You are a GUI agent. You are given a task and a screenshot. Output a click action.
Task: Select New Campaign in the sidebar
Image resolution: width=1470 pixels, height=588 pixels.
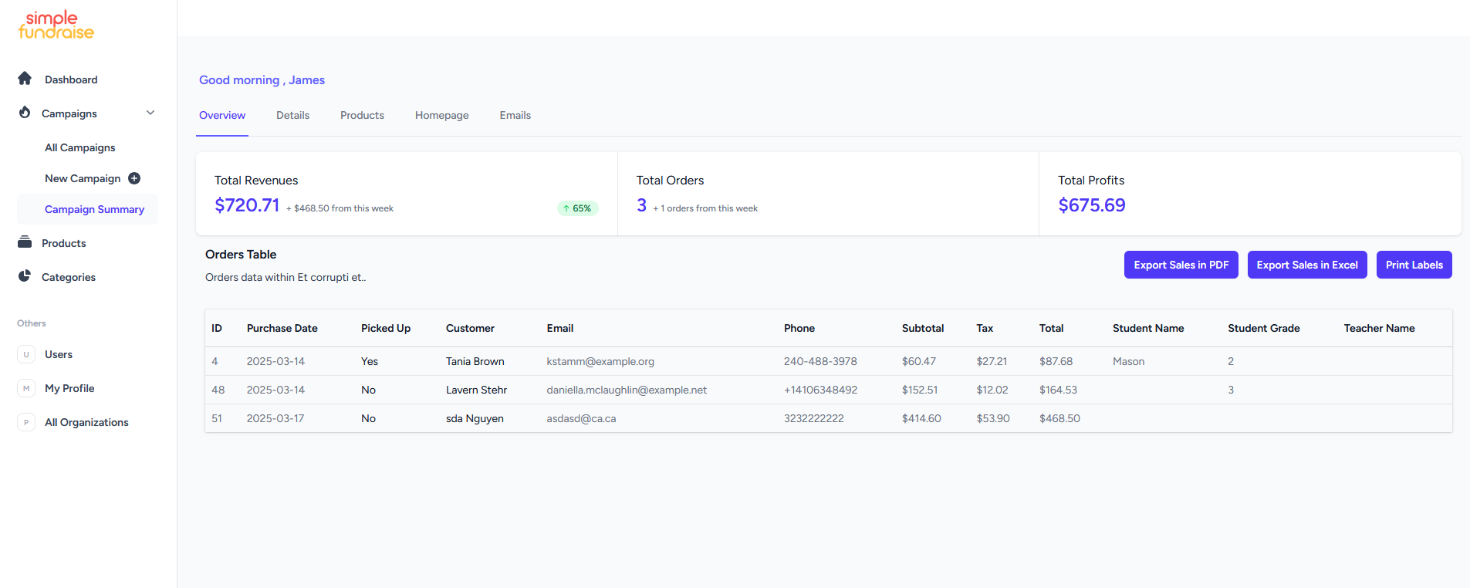tap(83, 178)
